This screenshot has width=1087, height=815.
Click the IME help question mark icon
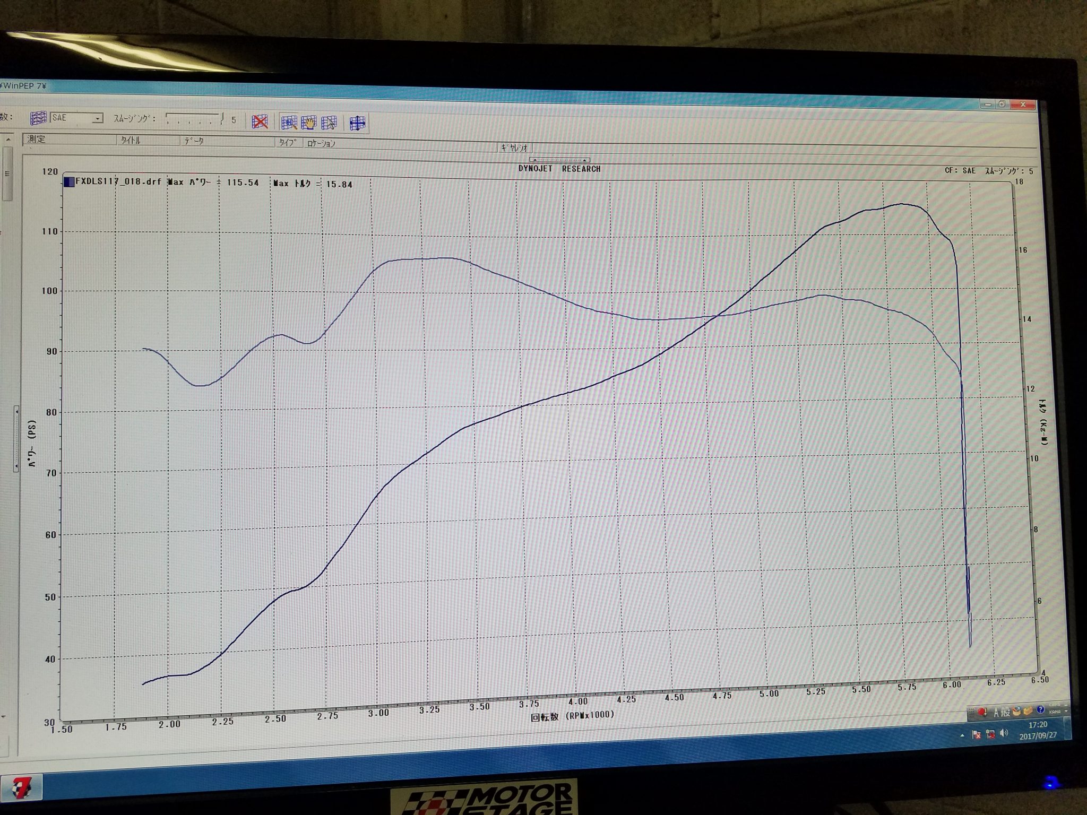pyautogui.click(x=1041, y=709)
